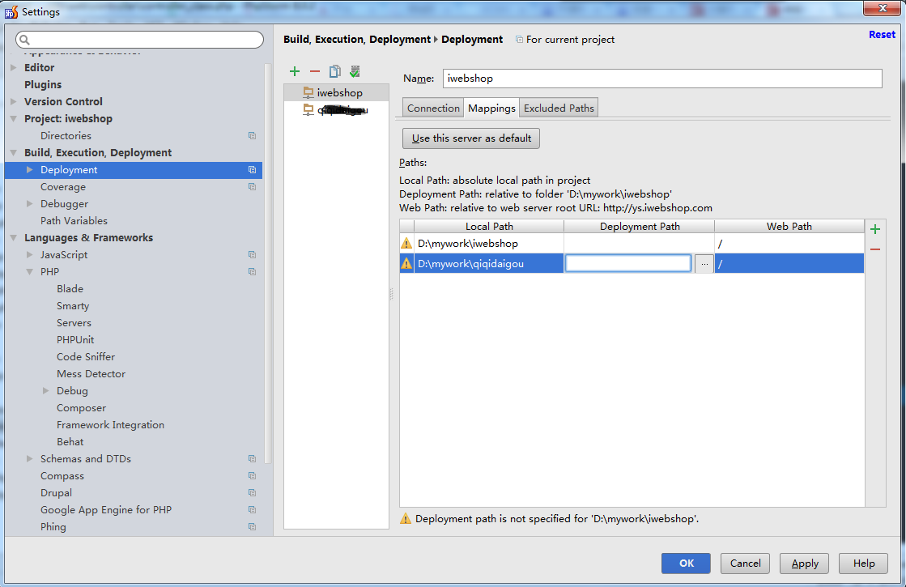Screen dimensions: 906x587
Task: Add a new server with the green plus icon
Action: point(295,71)
